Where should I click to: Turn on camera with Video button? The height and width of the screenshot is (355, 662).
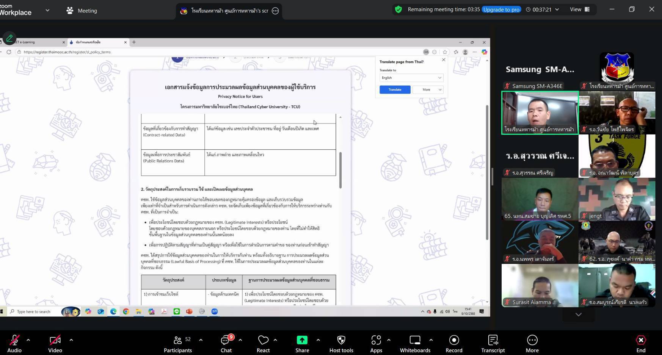pyautogui.click(x=55, y=344)
